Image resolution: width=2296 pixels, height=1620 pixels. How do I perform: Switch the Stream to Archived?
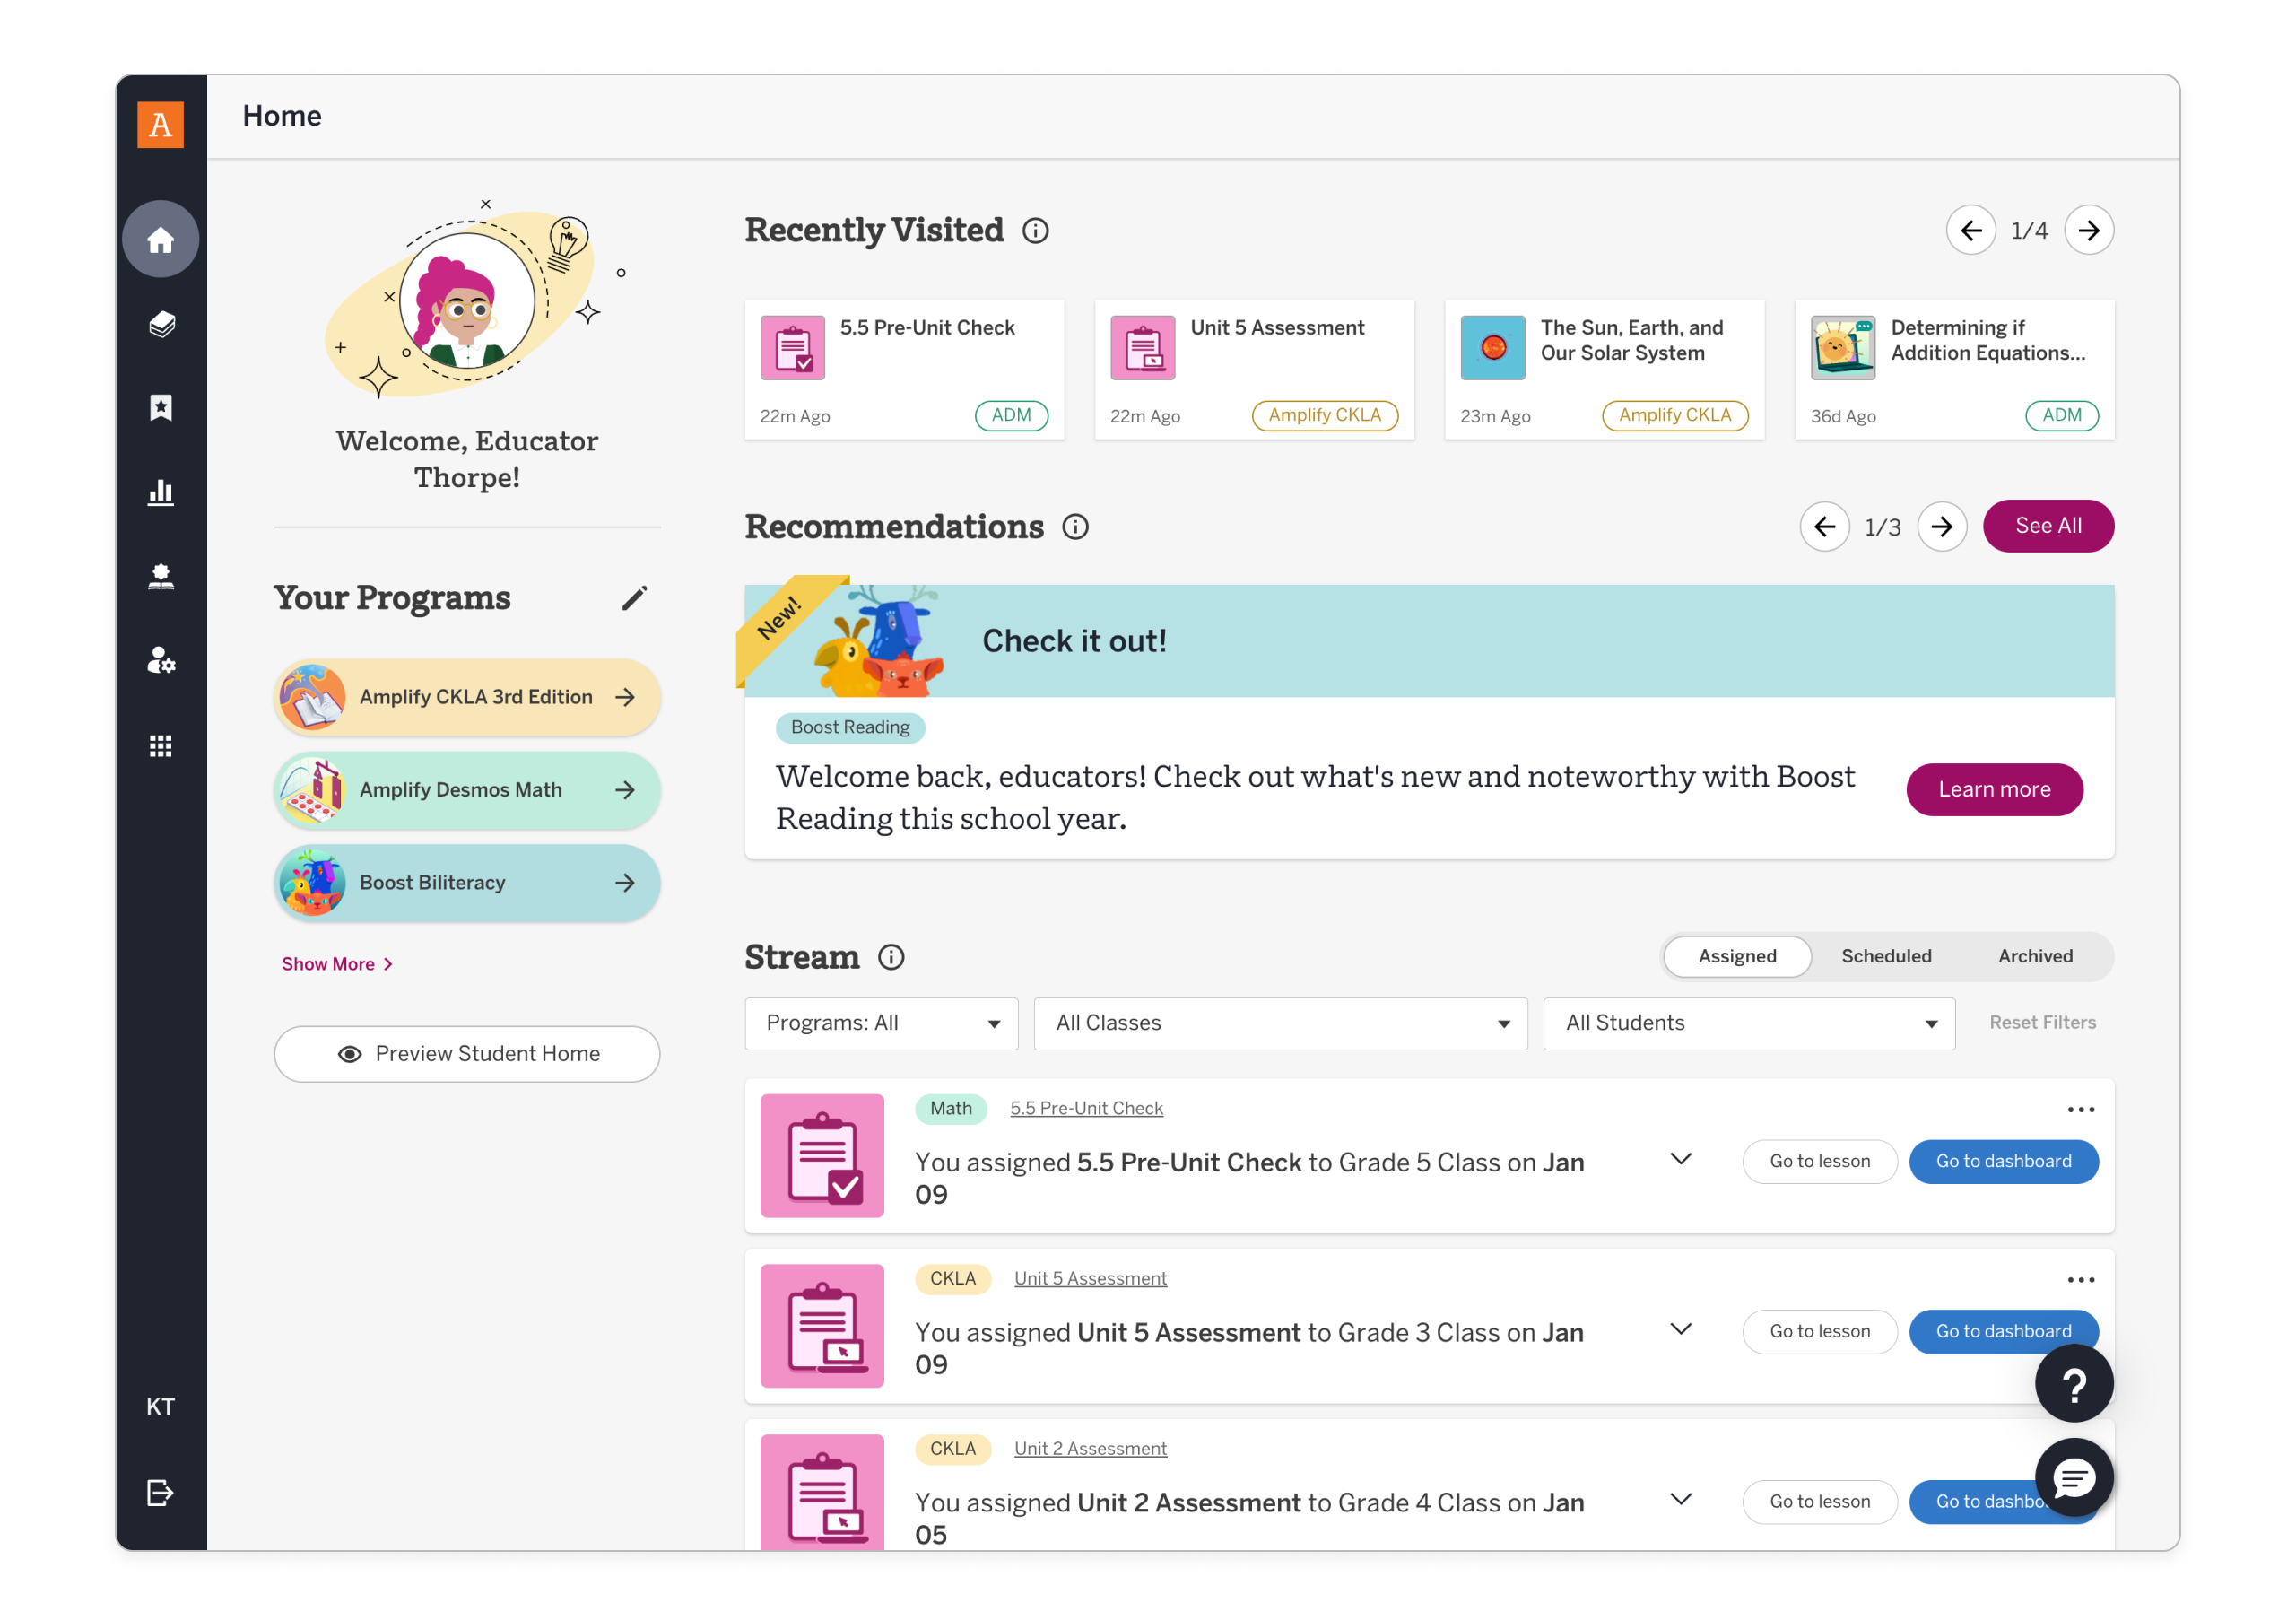pos(2035,956)
